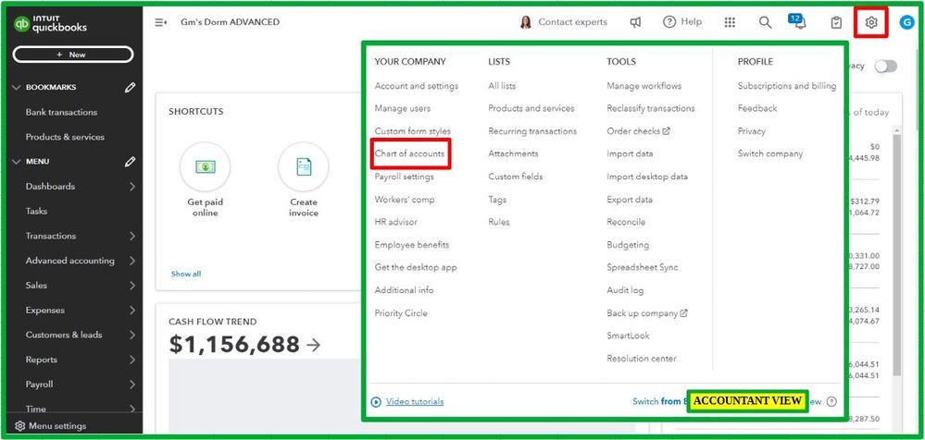This screenshot has height=440, width=925.
Task: Expand Transactions submenu arrow
Action: pyautogui.click(x=131, y=236)
